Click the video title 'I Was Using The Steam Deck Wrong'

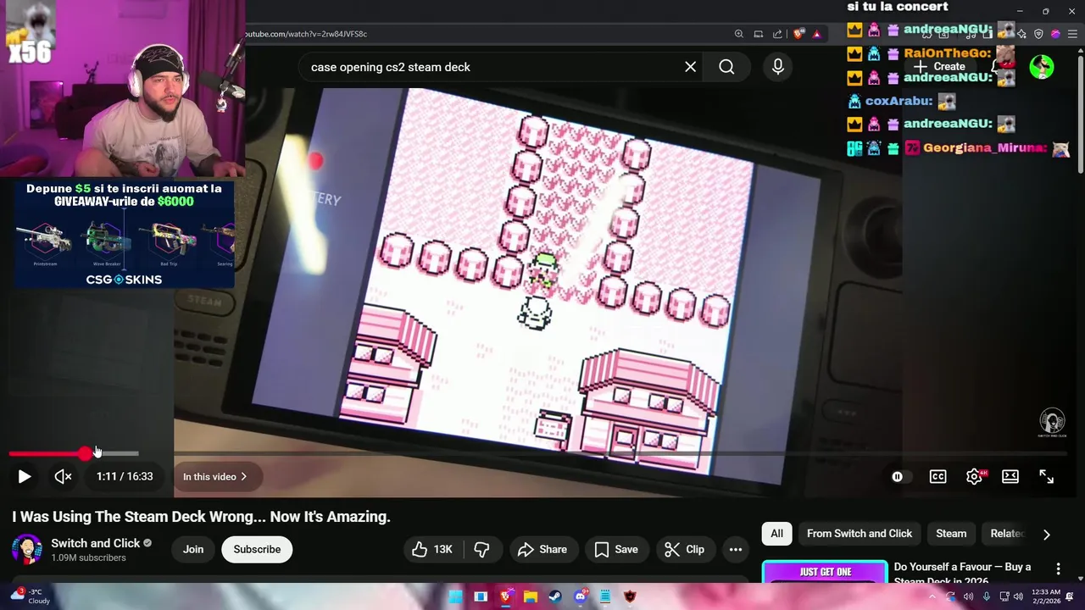(x=201, y=517)
